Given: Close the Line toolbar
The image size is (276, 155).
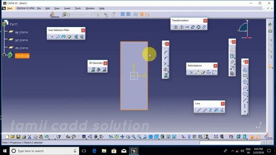Looking at the screenshot, I should click(223, 104).
